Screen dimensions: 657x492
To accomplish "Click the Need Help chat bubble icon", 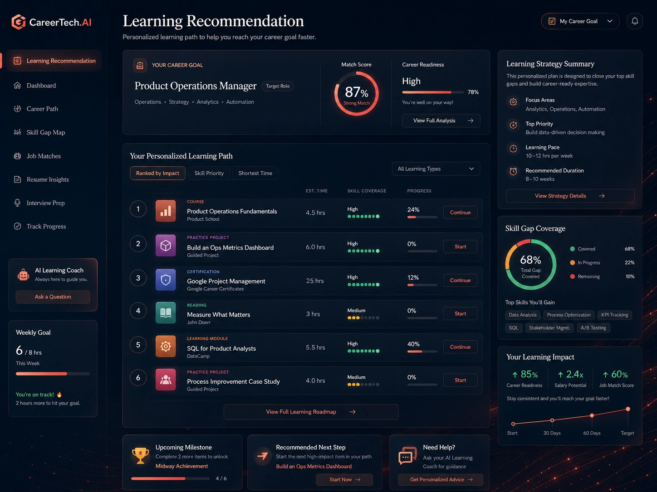I will pyautogui.click(x=407, y=456).
